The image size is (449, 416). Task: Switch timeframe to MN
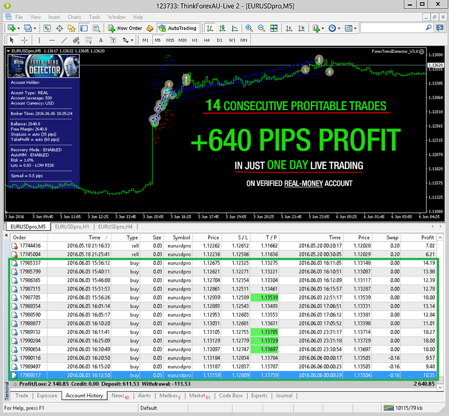click(244, 40)
